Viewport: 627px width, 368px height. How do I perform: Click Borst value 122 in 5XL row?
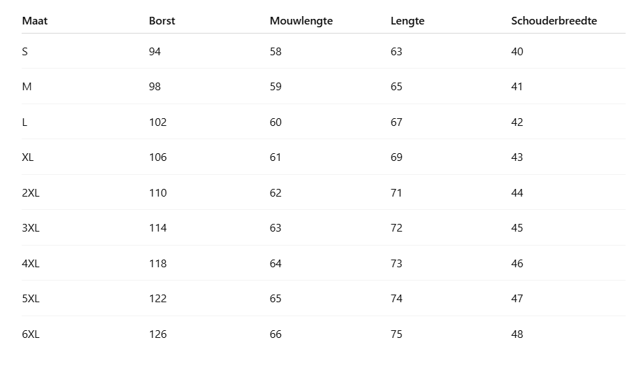pyautogui.click(x=158, y=299)
